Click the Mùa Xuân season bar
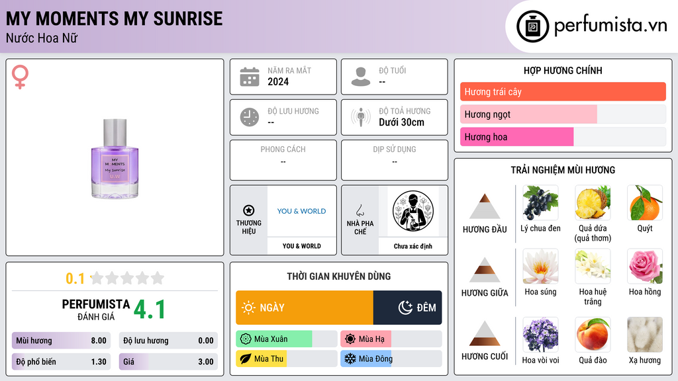Screen dimensions: 678x381 coord(287,339)
